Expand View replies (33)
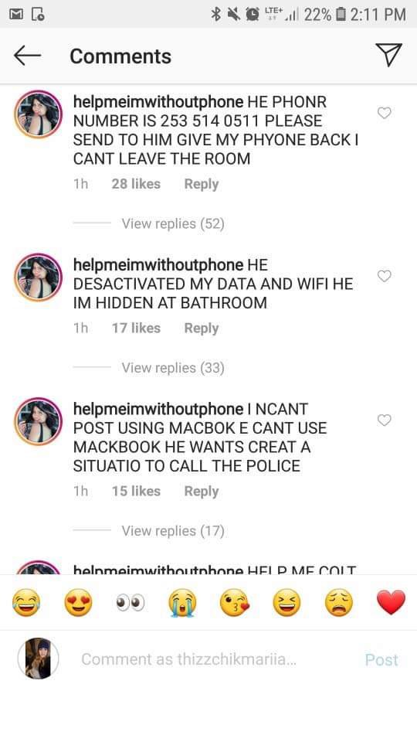The image size is (417, 742). 173,368
